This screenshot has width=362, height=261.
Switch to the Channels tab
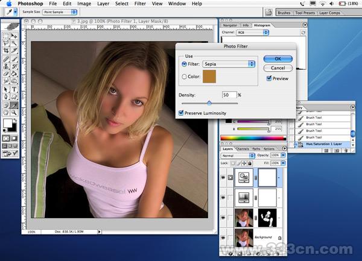click(243, 148)
